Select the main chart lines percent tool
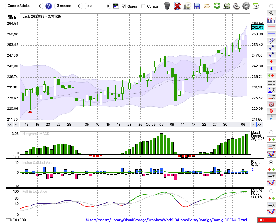This screenshot has height=224, width=280. 271,97
